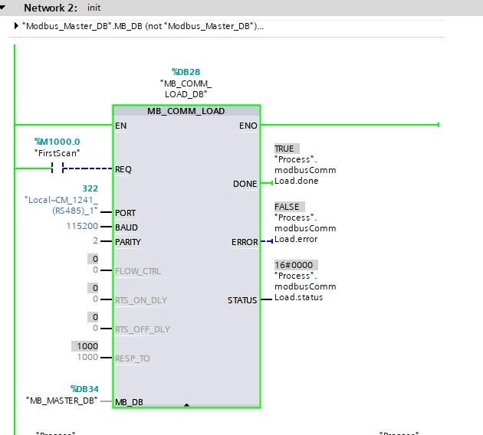Select the FALSE monitor value for ERROR
The image size is (483, 435).
[x=290, y=207]
